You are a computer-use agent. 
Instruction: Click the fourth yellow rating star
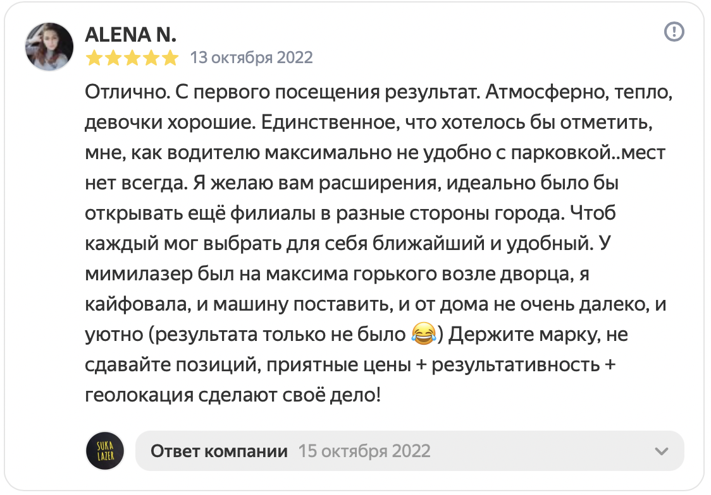pyautogui.click(x=151, y=58)
